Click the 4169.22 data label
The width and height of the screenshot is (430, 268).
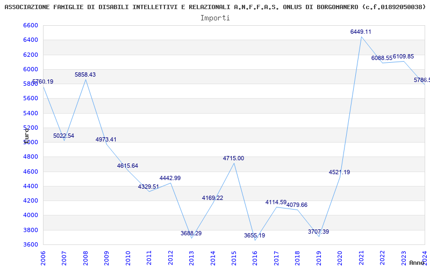pyautogui.click(x=212, y=198)
